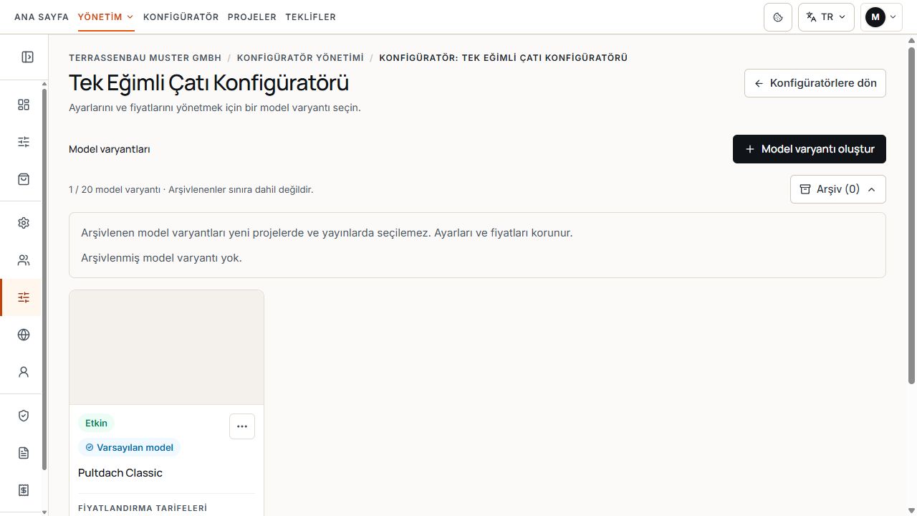Open TEKLİFLER in top navigation

coord(310,16)
